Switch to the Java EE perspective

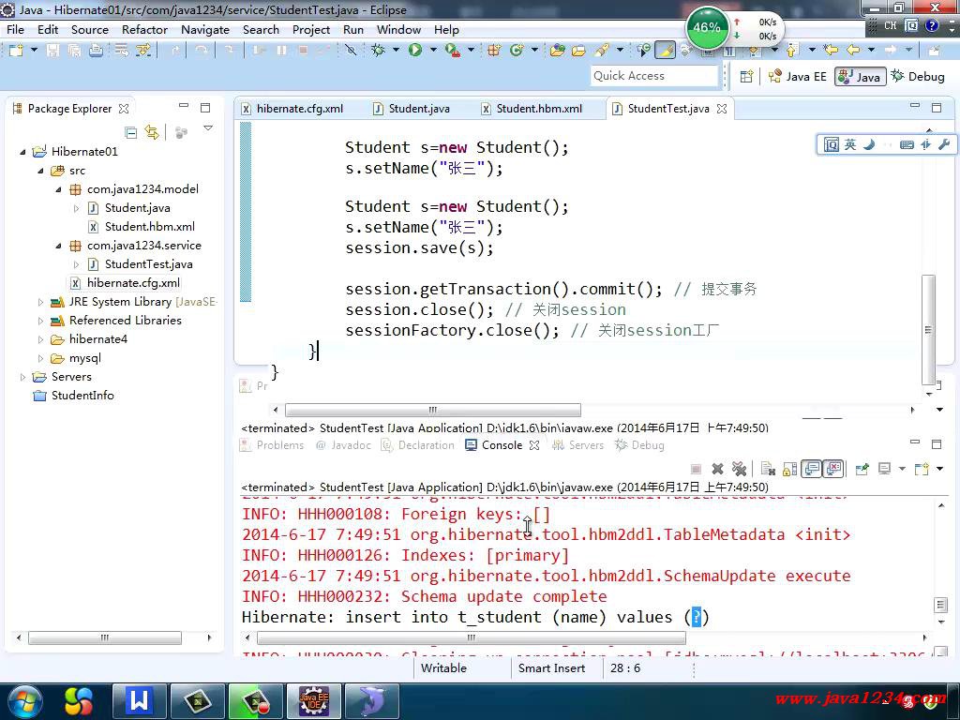pos(798,77)
